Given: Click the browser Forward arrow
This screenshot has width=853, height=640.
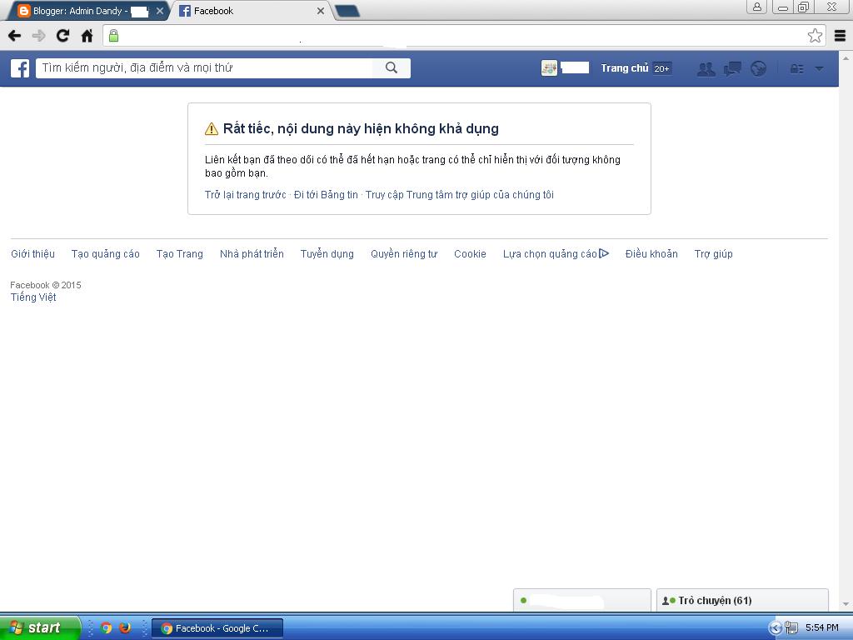Looking at the screenshot, I should click(x=38, y=36).
